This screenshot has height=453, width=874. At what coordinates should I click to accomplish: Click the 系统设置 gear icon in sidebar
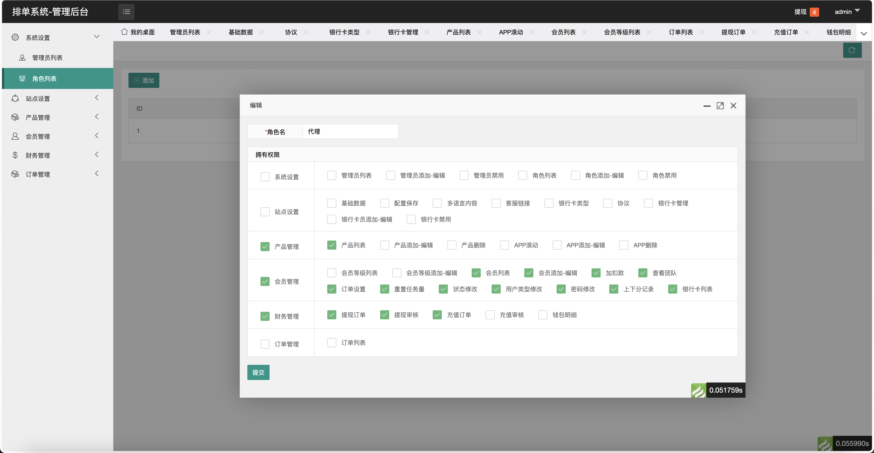[x=15, y=37]
